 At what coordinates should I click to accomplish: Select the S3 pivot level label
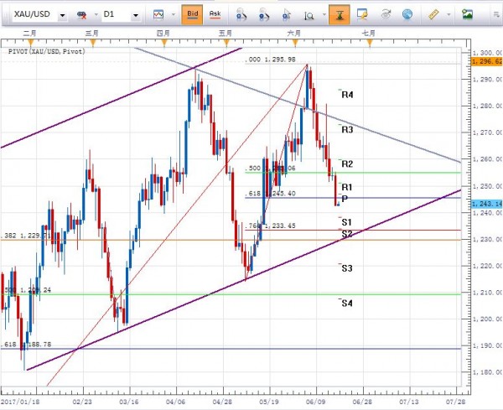pyautogui.click(x=347, y=268)
